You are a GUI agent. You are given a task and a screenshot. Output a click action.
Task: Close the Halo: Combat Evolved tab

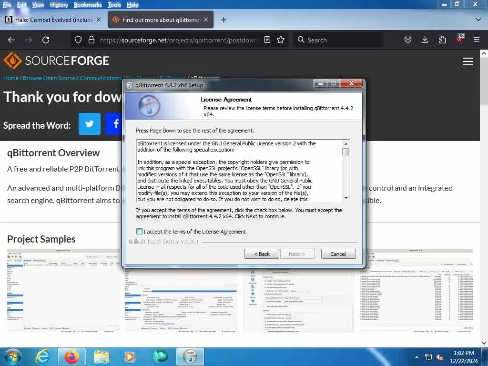(x=99, y=20)
